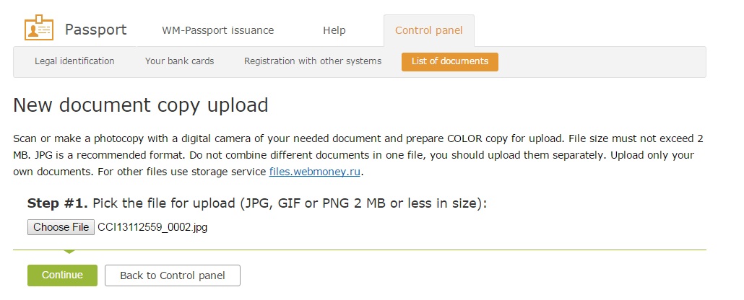
Task: Click the Choose File button
Action: [x=61, y=227]
